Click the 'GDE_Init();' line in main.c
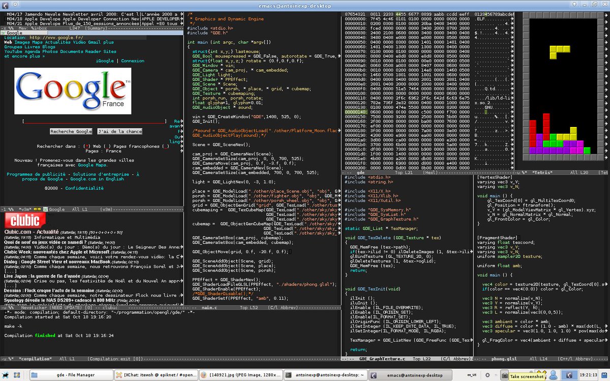 205,121
